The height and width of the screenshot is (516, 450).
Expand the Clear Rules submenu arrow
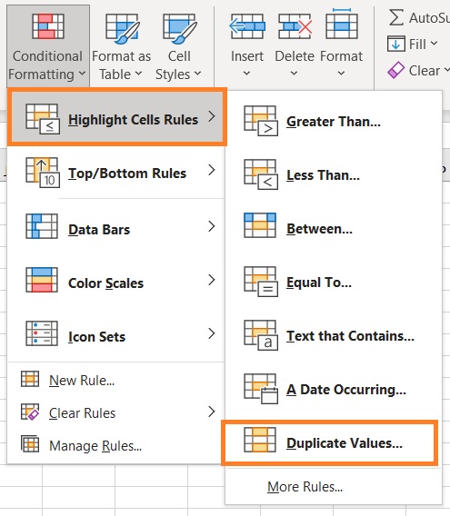tap(212, 412)
